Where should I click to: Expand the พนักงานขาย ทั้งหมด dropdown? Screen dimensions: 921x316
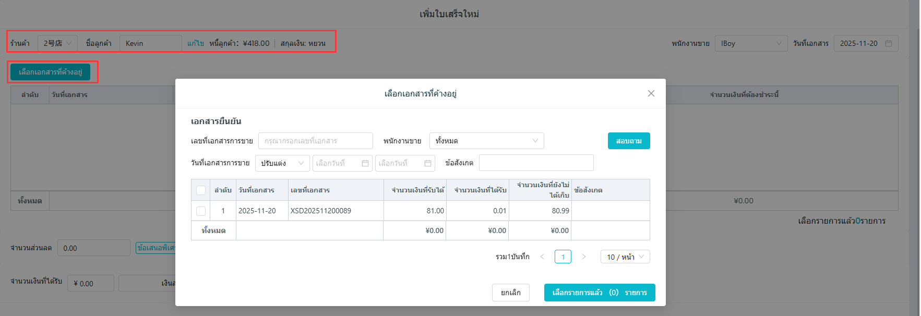click(x=486, y=141)
